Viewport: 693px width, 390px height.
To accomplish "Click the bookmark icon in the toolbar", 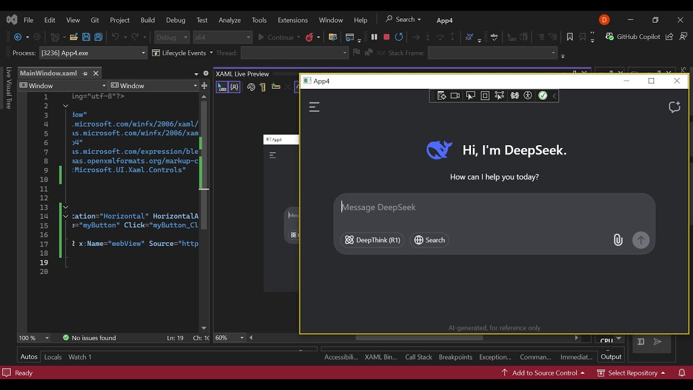I will pos(570,37).
